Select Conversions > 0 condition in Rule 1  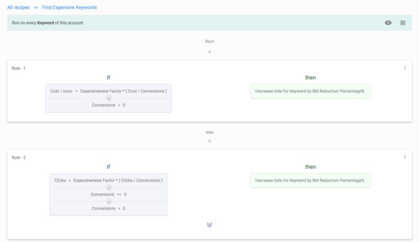pyautogui.click(x=108, y=105)
